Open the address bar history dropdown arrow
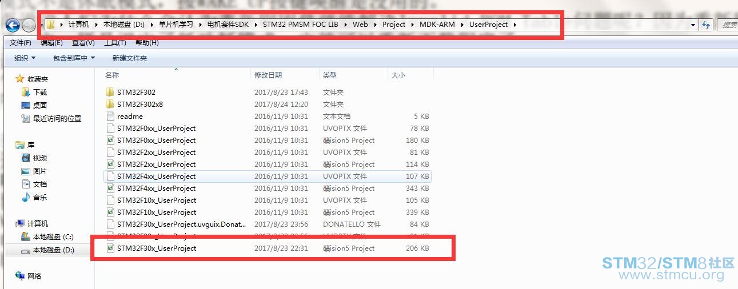Image resolution: width=738 pixels, height=289 pixels. coord(693,25)
